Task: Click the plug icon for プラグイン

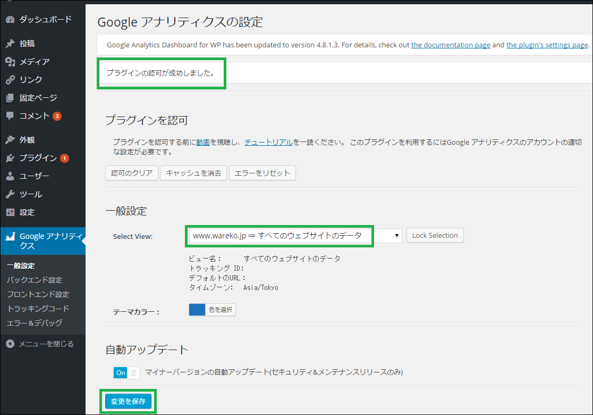Action: (x=10, y=158)
